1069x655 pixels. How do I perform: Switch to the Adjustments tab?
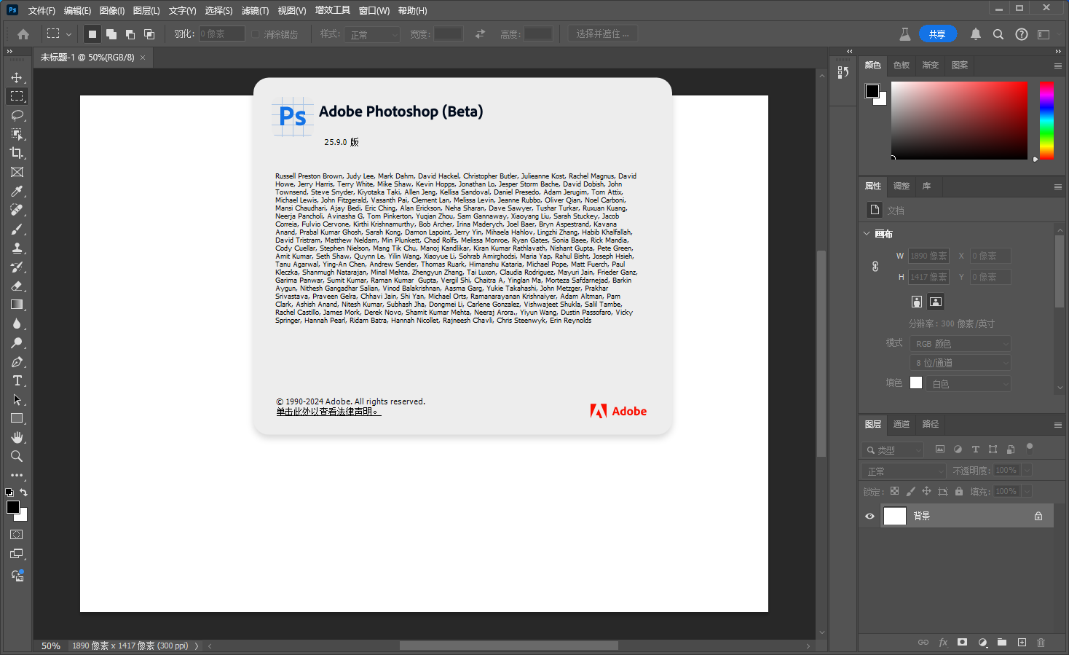click(902, 186)
